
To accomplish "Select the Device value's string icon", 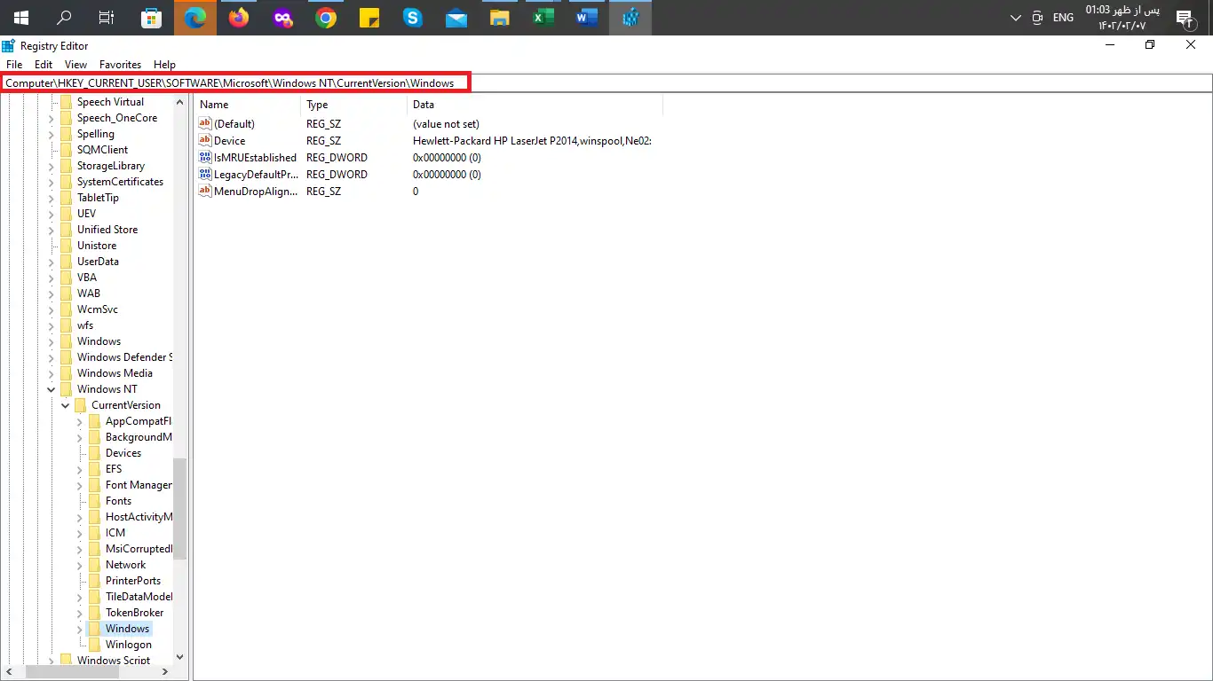I will 205,141.
